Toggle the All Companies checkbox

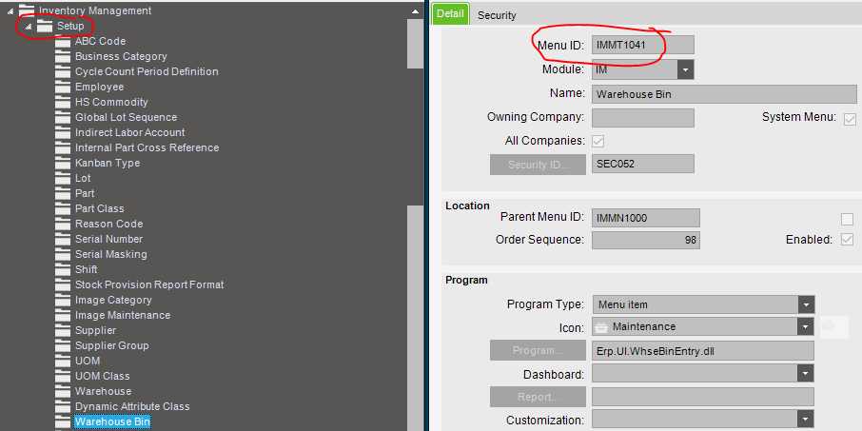click(598, 141)
